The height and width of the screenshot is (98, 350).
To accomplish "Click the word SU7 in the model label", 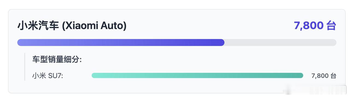I will click(56, 76).
